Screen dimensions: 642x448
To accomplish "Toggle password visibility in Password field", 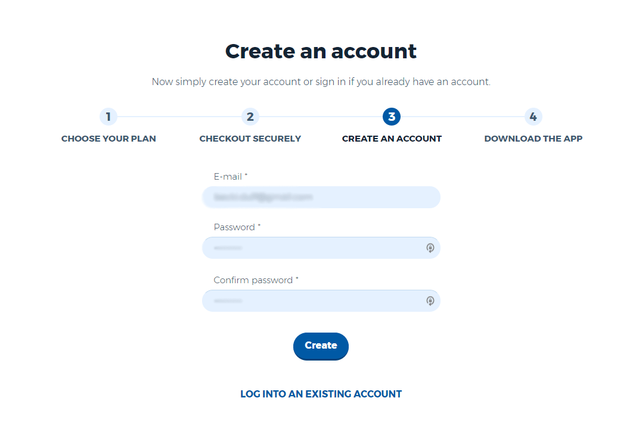I will click(x=430, y=248).
